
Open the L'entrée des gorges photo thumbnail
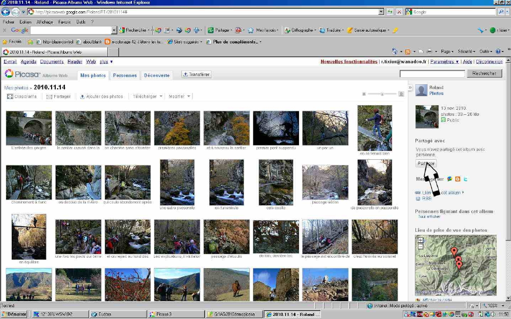[29, 128]
